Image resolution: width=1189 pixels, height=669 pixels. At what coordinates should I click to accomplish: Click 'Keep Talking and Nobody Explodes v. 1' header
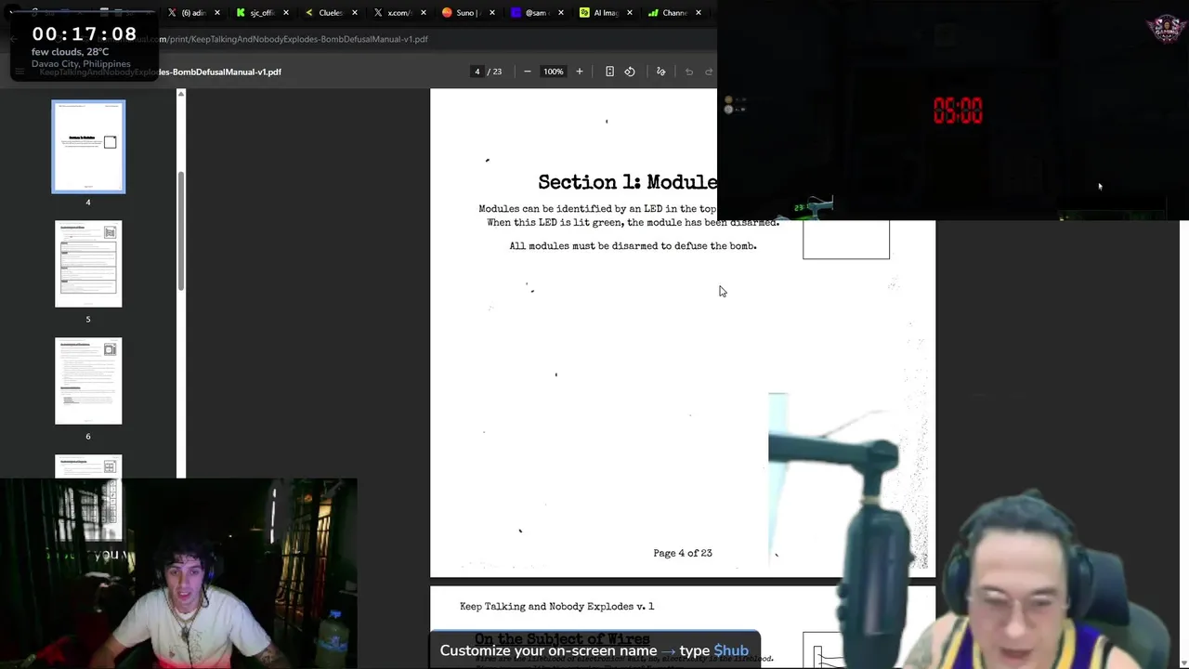point(556,607)
